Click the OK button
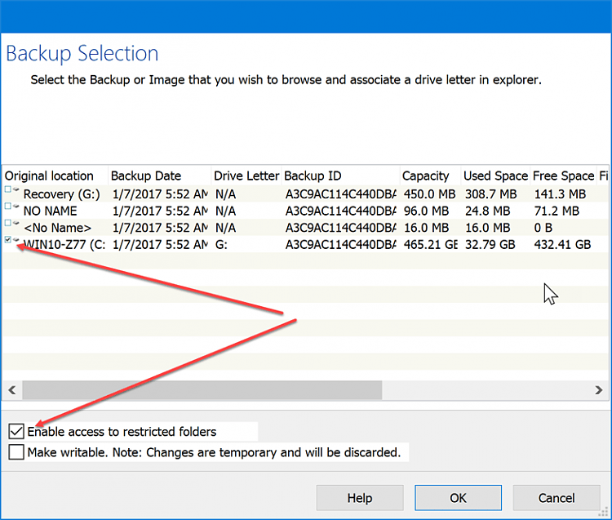The width and height of the screenshot is (612, 520). (459, 498)
